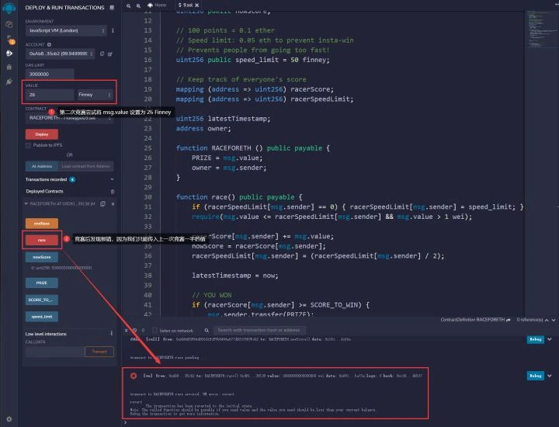Screen dimensions: 559x427
Task: Click the red Deploy button
Action: tap(42, 134)
